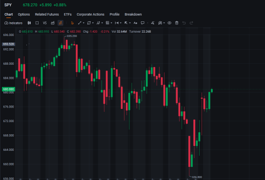Click the Vol 32.64M value

point(119,32)
